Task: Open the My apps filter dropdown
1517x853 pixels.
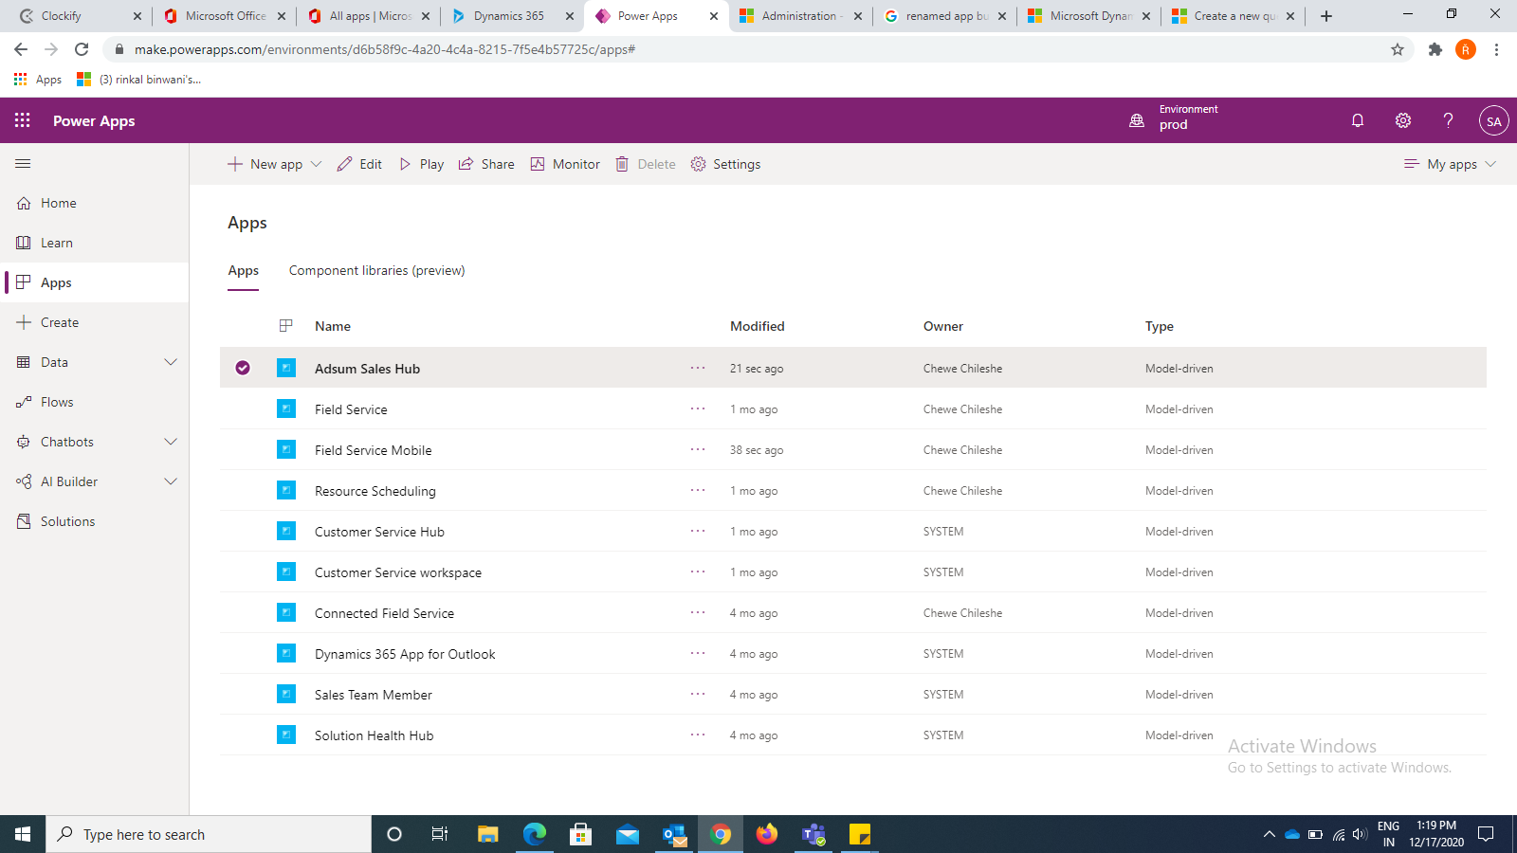Action: click(x=1450, y=164)
